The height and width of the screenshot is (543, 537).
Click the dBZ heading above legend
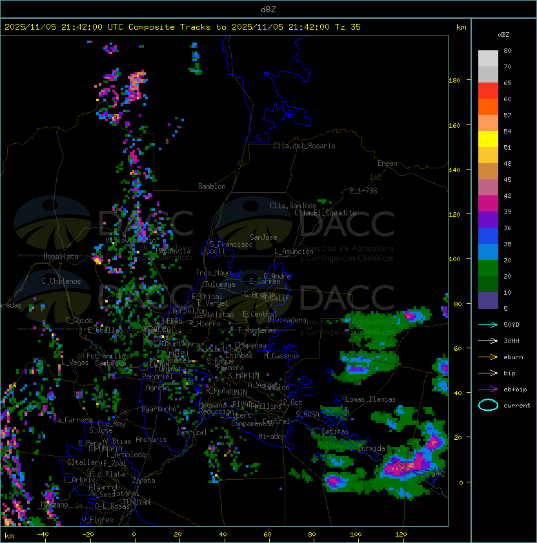[503, 35]
